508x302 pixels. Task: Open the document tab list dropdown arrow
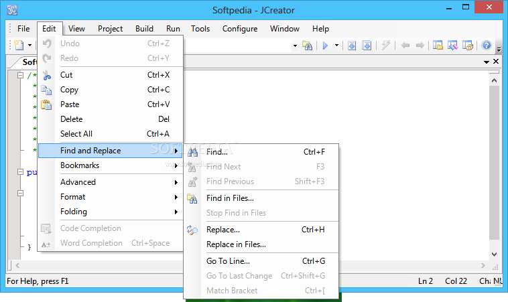[x=487, y=62]
